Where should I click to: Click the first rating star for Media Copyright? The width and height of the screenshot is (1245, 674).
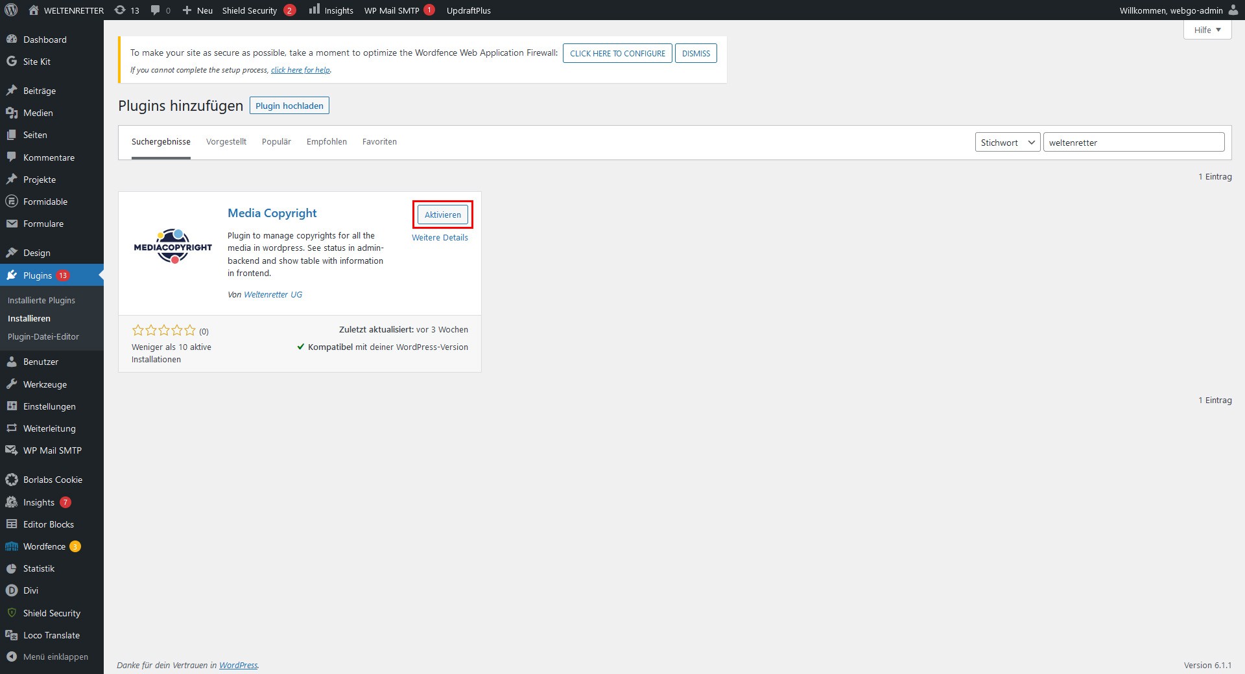pos(137,330)
